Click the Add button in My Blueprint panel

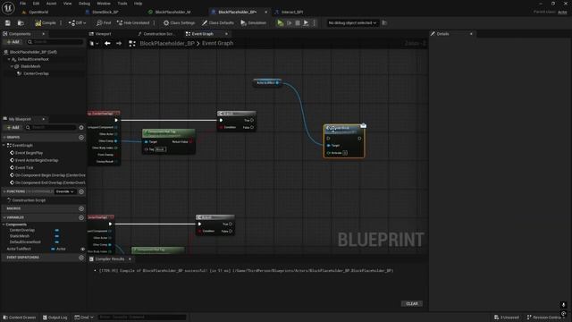[13, 127]
